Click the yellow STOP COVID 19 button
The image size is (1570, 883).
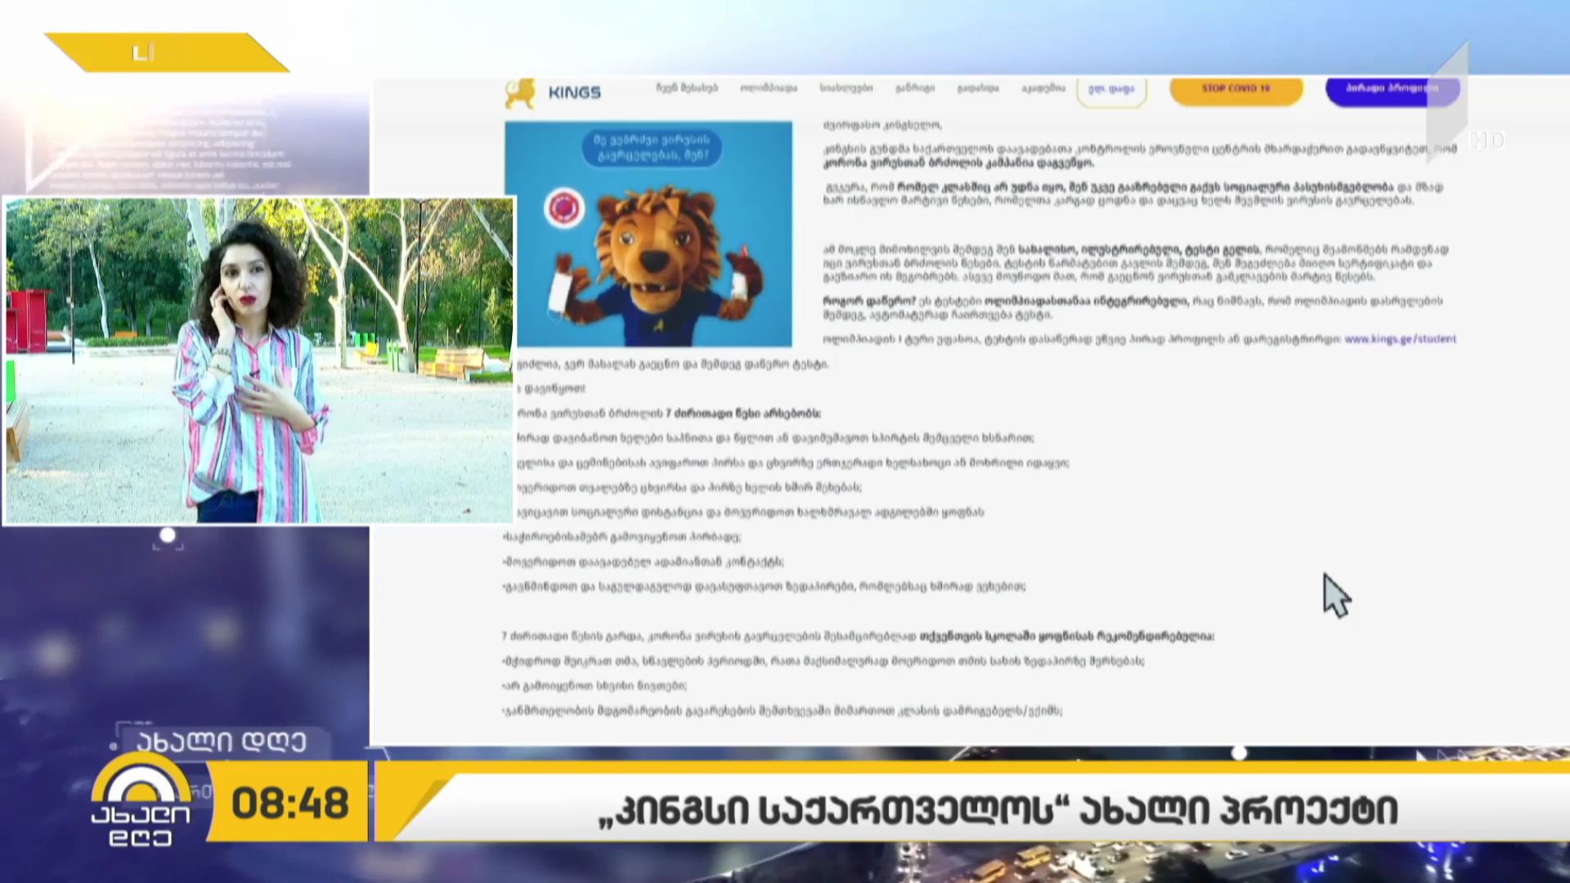1236,89
